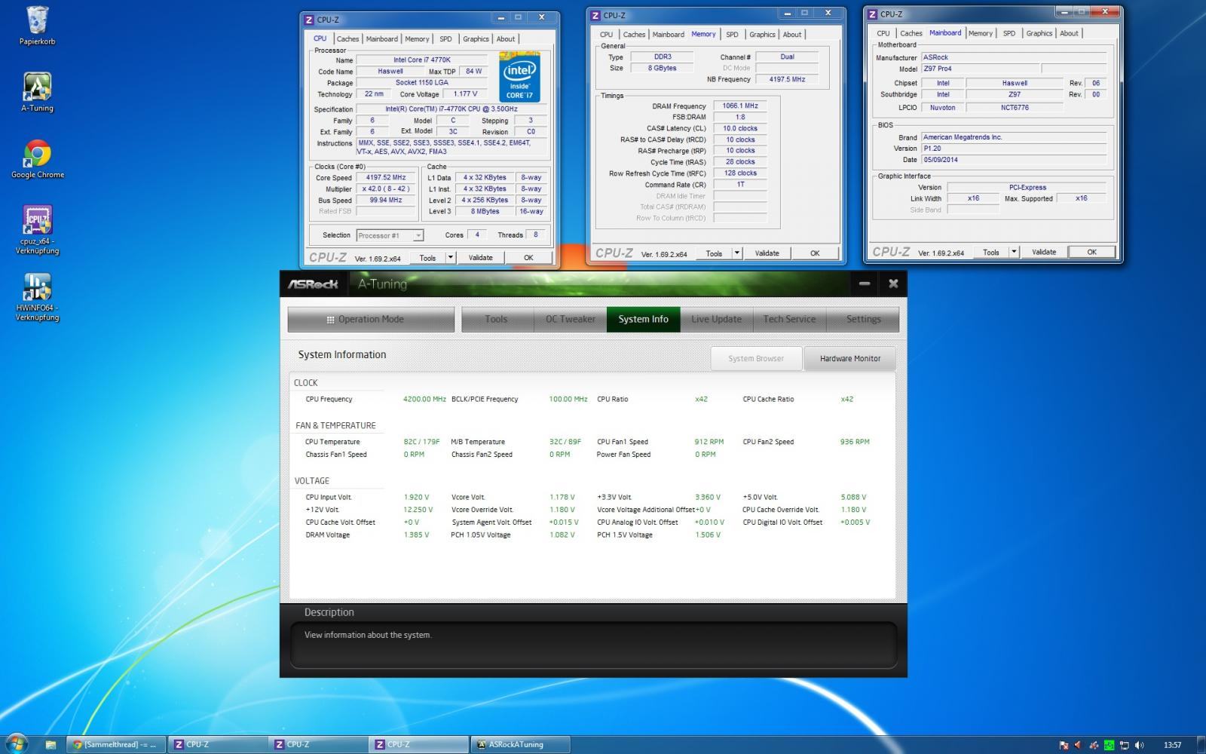Click the Vcore Volt. value 1.178 V

point(562,497)
